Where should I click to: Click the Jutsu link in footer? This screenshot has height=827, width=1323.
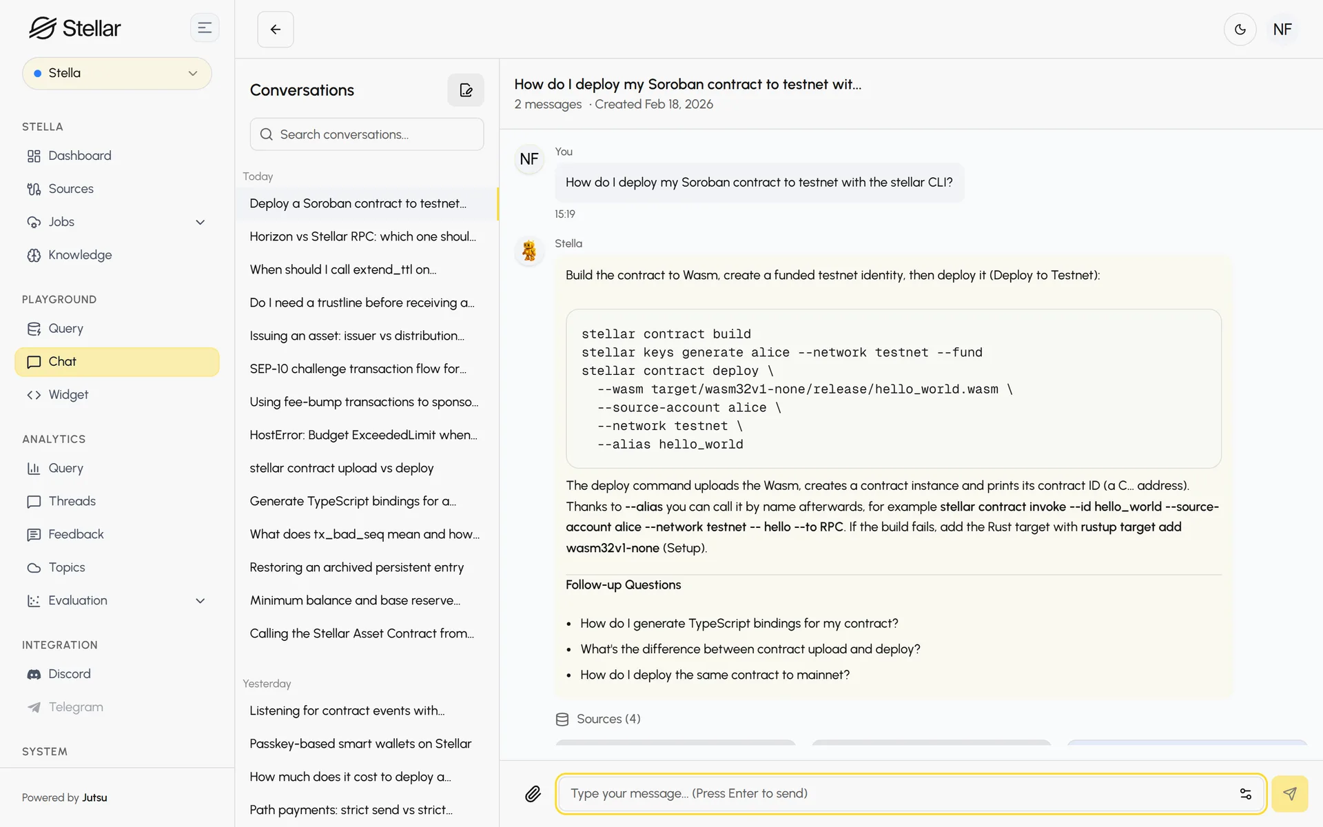point(94,797)
